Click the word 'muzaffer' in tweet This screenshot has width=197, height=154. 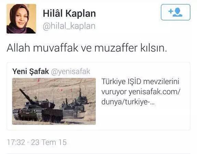click(116, 48)
